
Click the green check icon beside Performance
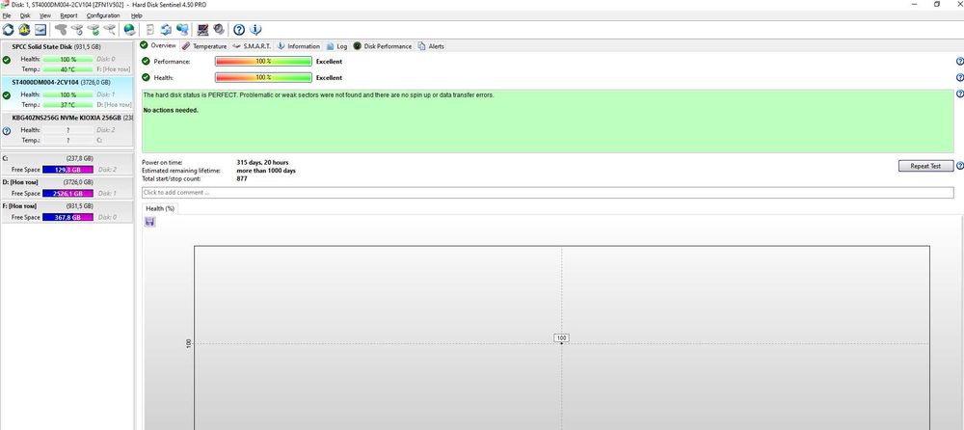click(x=146, y=62)
